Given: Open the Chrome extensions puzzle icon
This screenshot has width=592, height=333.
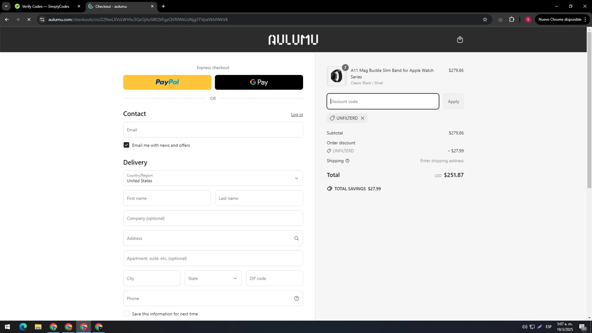Looking at the screenshot, I should [x=512, y=19].
